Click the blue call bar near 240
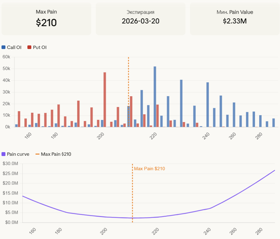The height and width of the screenshot is (239, 280). (208, 104)
